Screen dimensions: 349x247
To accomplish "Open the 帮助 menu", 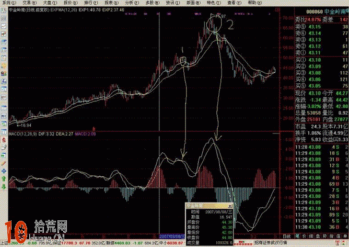I will [255, 3].
